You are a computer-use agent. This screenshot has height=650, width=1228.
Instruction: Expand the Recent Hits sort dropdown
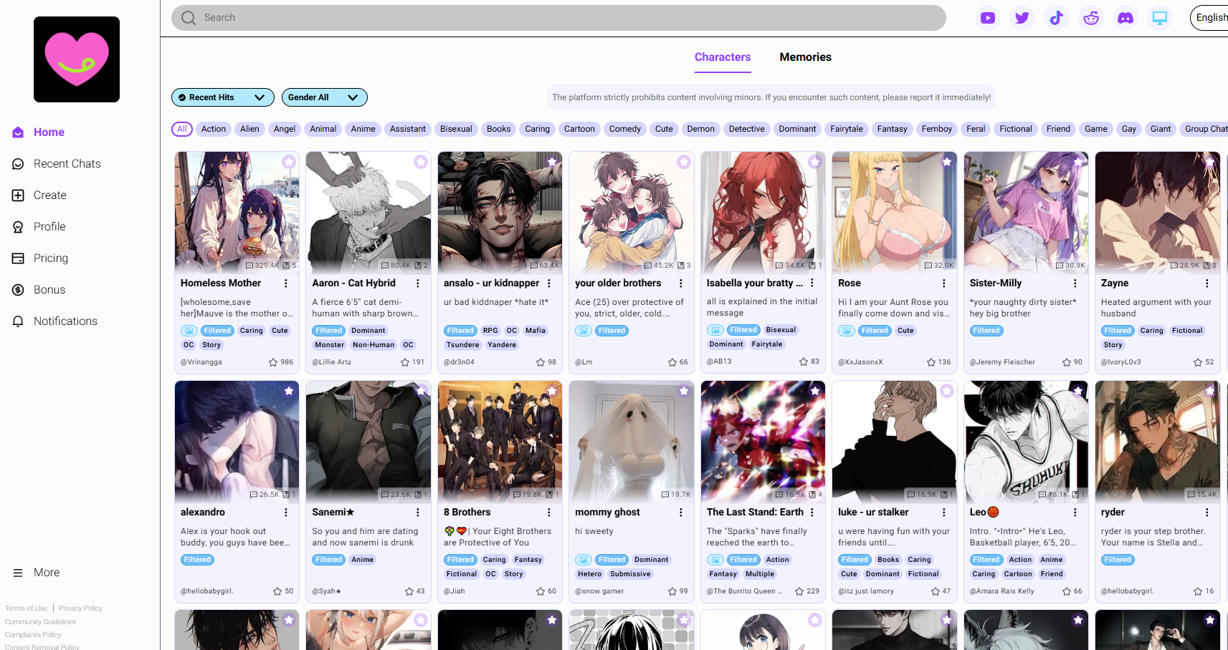[x=222, y=97]
